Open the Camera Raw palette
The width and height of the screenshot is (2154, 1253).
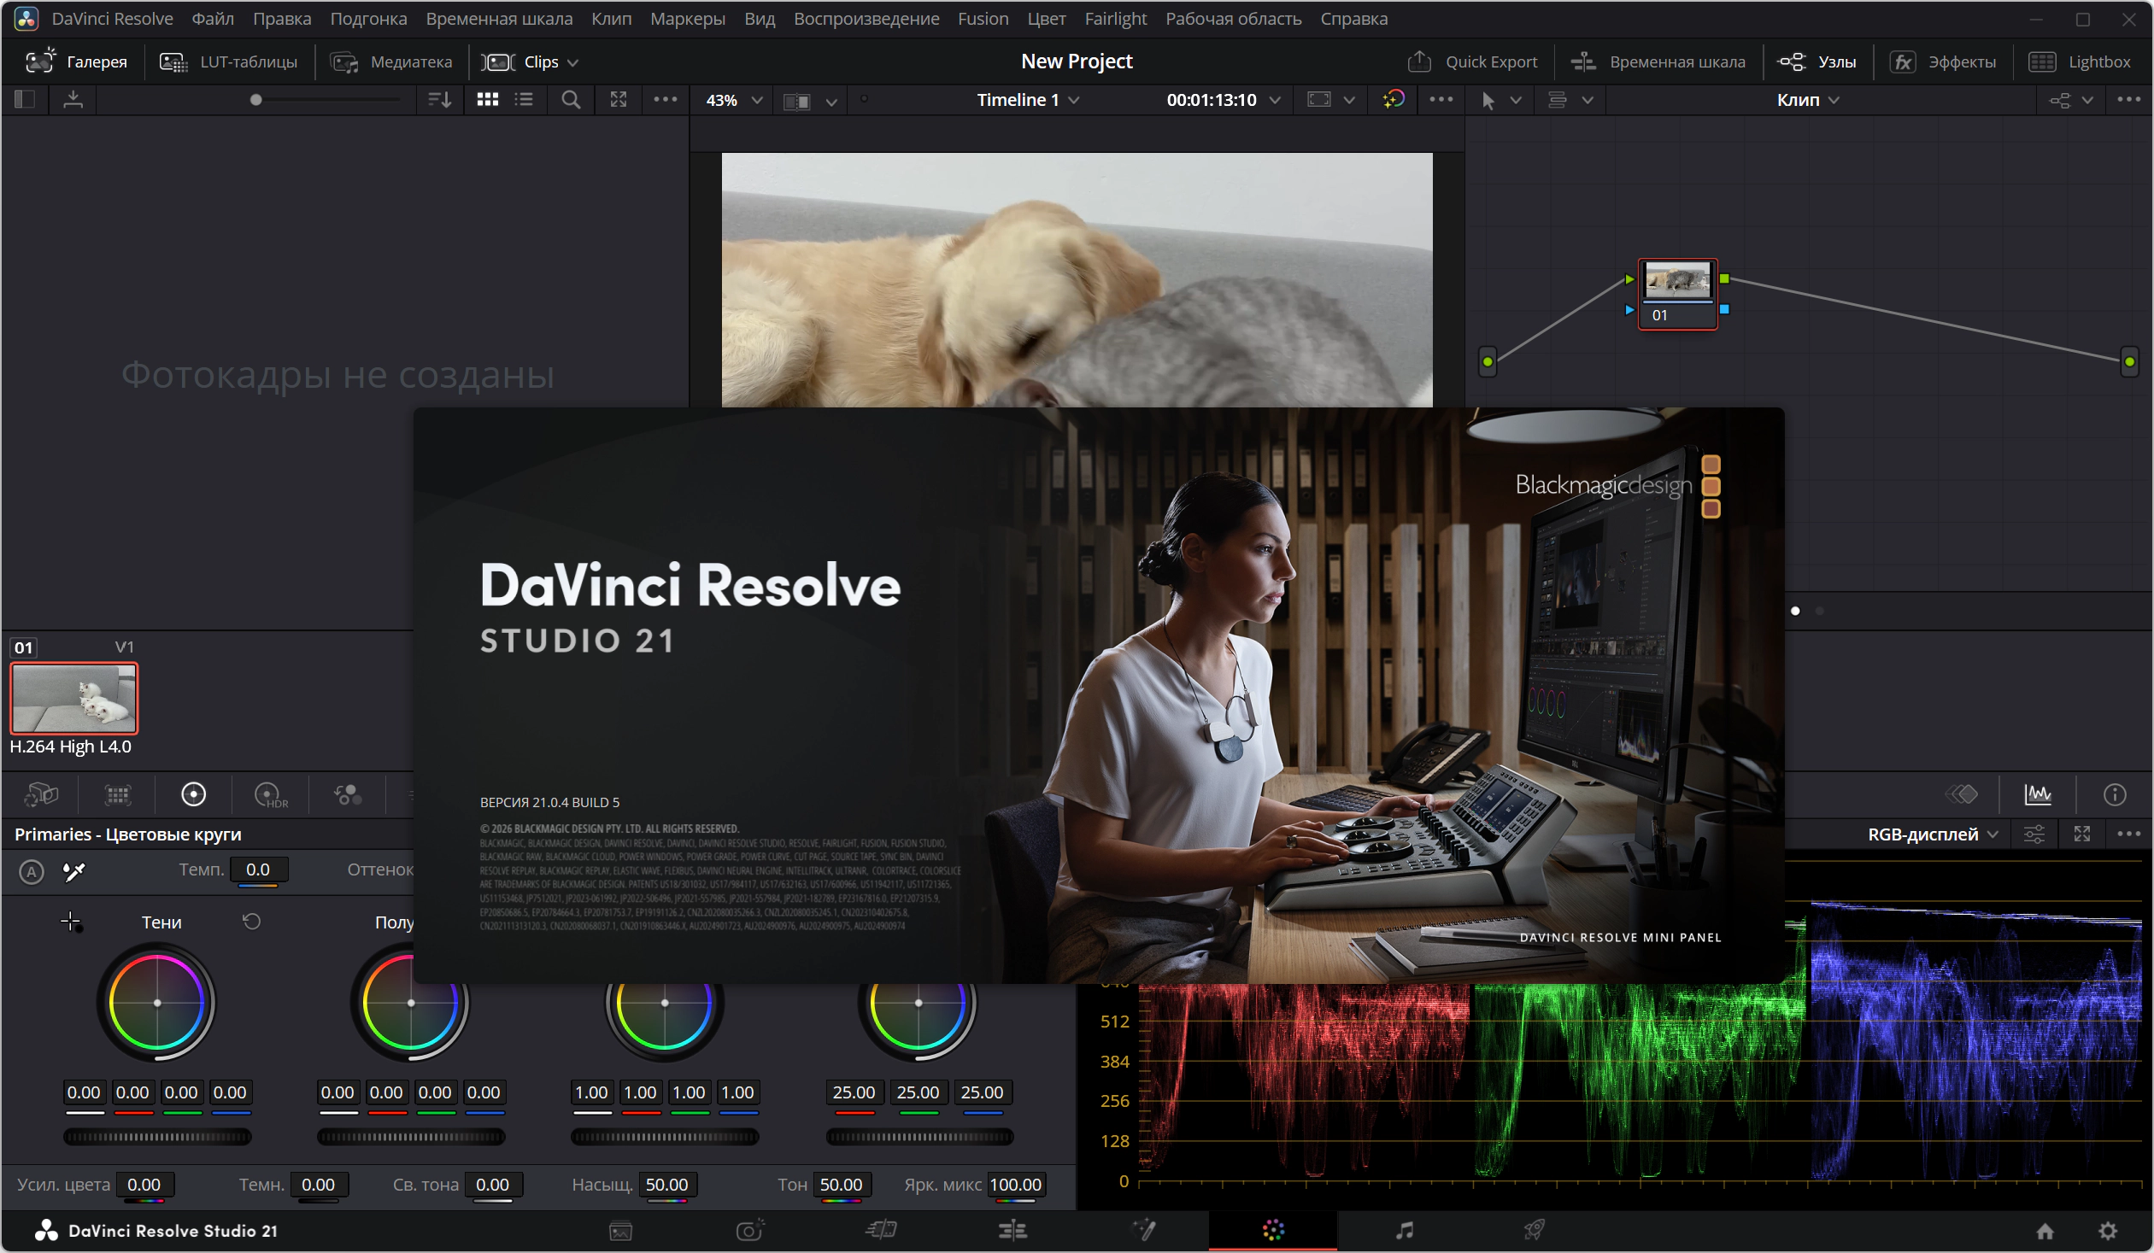click(40, 794)
